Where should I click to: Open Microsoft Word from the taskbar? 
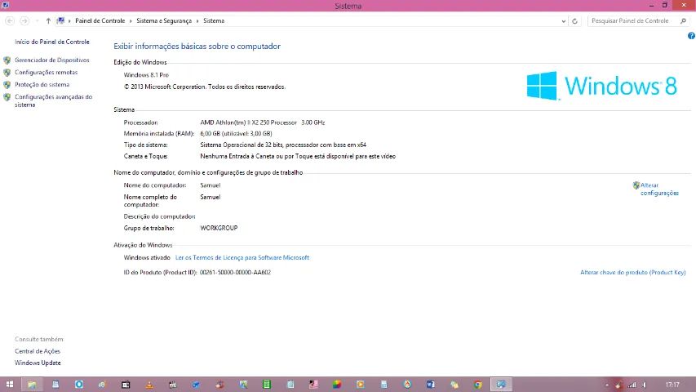431,385
